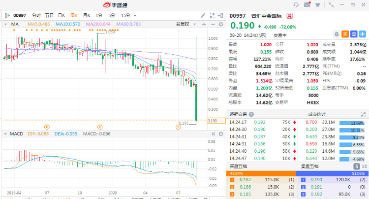Open the skin/theme shirt icon
The width and height of the screenshot is (369, 199).
(x=318, y=5)
